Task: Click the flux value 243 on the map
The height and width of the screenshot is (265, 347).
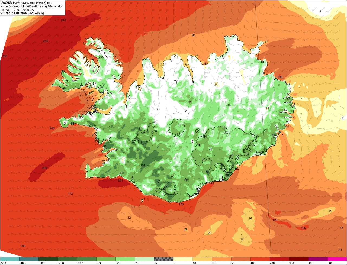Action: tap(63, 20)
